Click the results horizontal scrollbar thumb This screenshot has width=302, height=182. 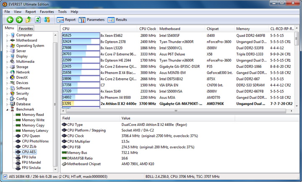pos(176,111)
